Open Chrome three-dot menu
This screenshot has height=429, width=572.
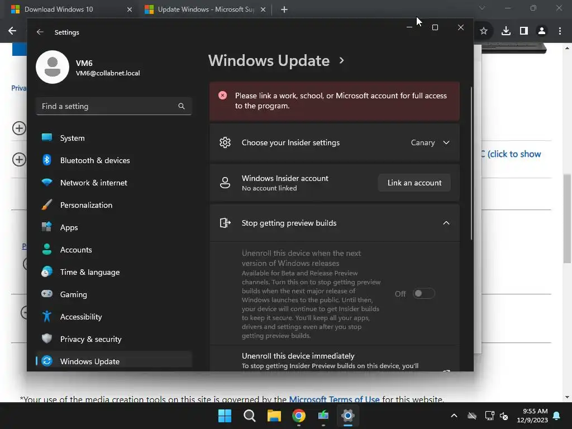point(560,31)
